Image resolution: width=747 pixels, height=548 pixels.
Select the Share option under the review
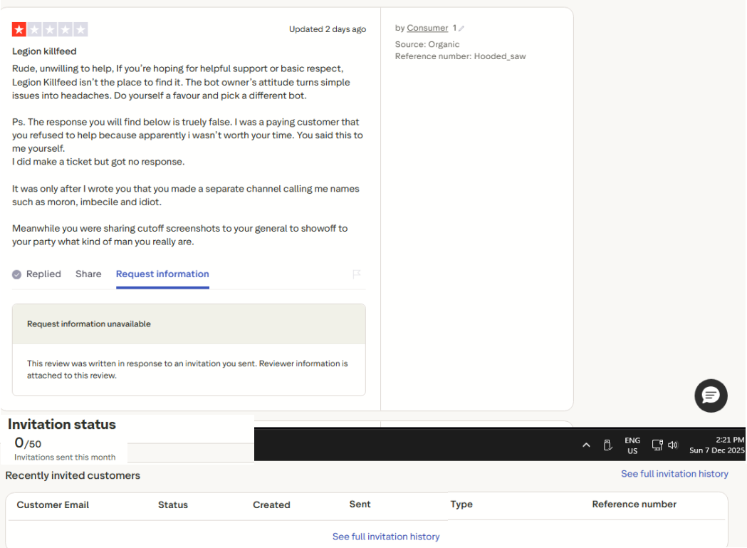pyautogui.click(x=88, y=274)
